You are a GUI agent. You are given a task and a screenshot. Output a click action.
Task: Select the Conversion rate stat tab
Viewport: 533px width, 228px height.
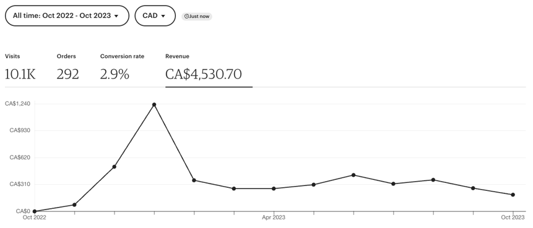[x=122, y=67]
